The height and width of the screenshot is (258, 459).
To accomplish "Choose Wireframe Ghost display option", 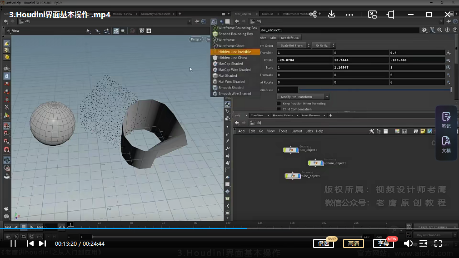I will (235, 45).
